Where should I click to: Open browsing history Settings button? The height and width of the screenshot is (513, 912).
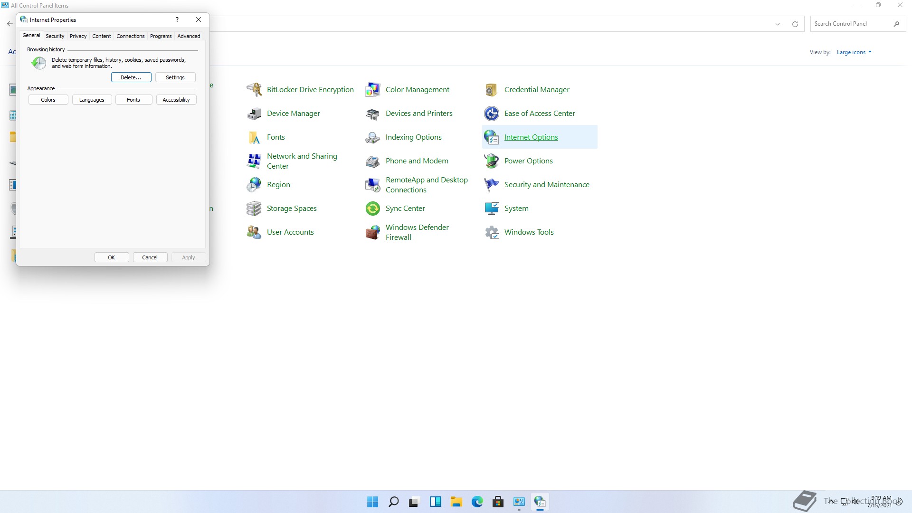point(175,77)
